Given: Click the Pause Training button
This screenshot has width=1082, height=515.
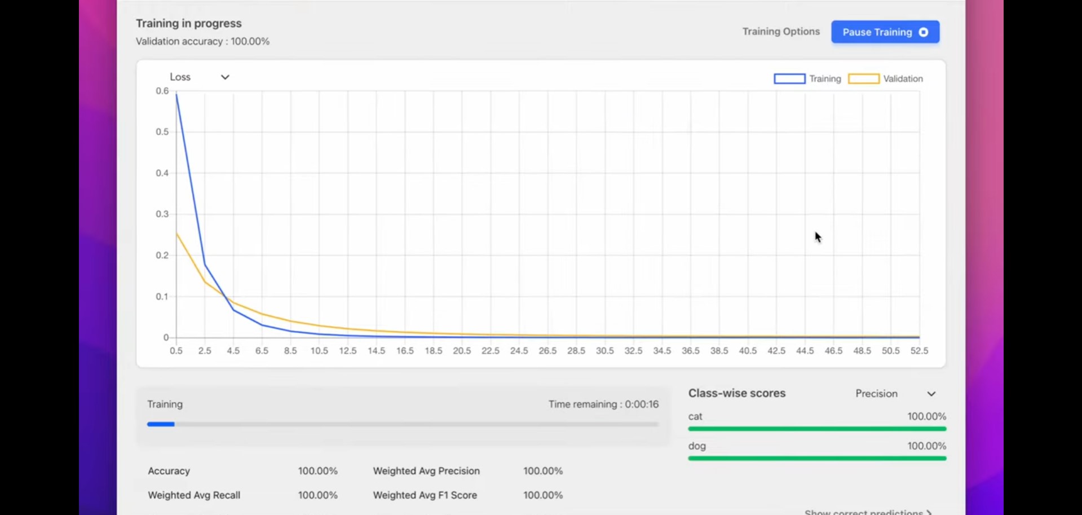Looking at the screenshot, I should coord(885,32).
